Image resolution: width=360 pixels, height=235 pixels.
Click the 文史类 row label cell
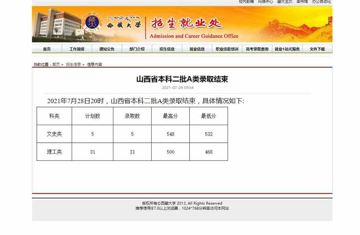(x=54, y=134)
